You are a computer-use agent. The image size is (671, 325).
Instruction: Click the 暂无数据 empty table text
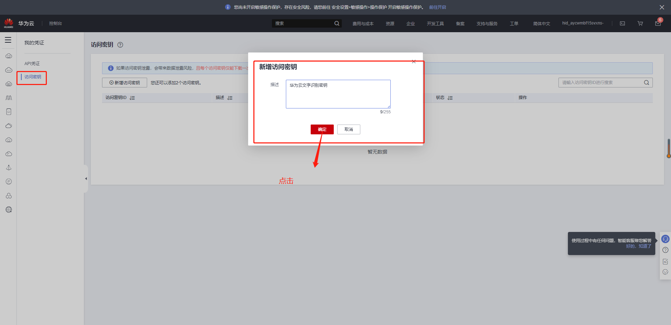[x=377, y=152]
